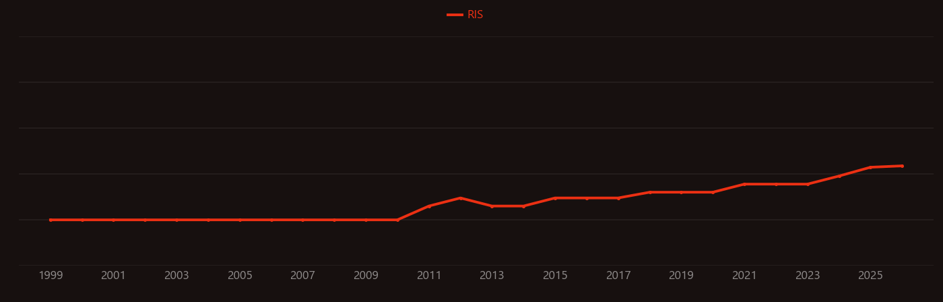
Task: Click the 1999 x-axis label
Action: [51, 276]
